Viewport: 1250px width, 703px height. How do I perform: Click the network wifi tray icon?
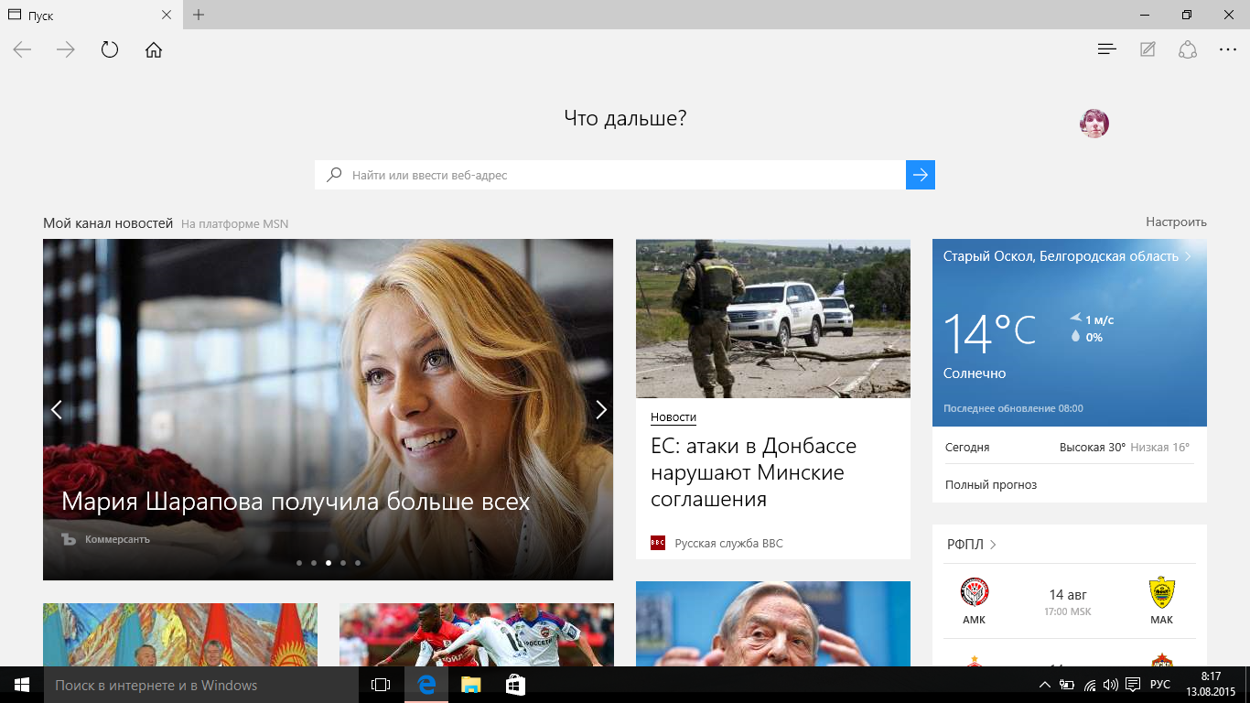[x=1089, y=685]
